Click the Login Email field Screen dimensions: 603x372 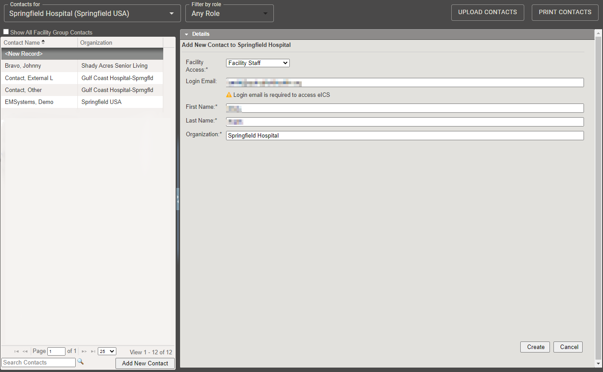[x=405, y=82]
